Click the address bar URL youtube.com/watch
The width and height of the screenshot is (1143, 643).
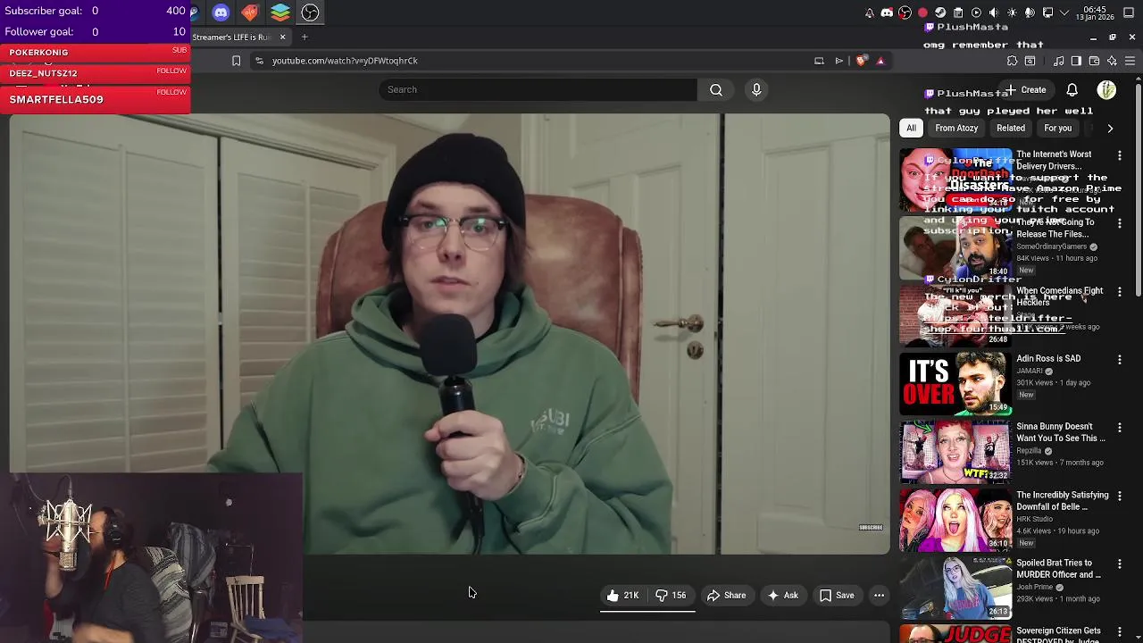pyautogui.click(x=345, y=61)
